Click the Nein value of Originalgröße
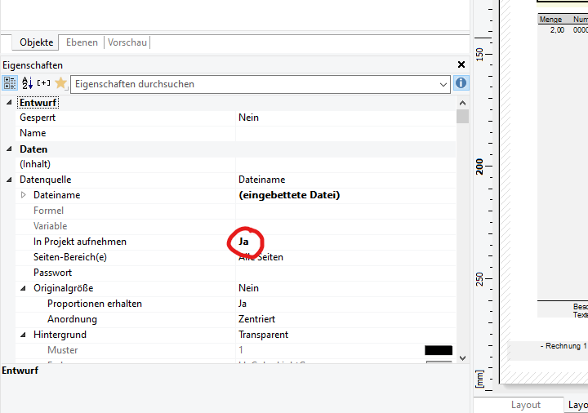 click(248, 288)
